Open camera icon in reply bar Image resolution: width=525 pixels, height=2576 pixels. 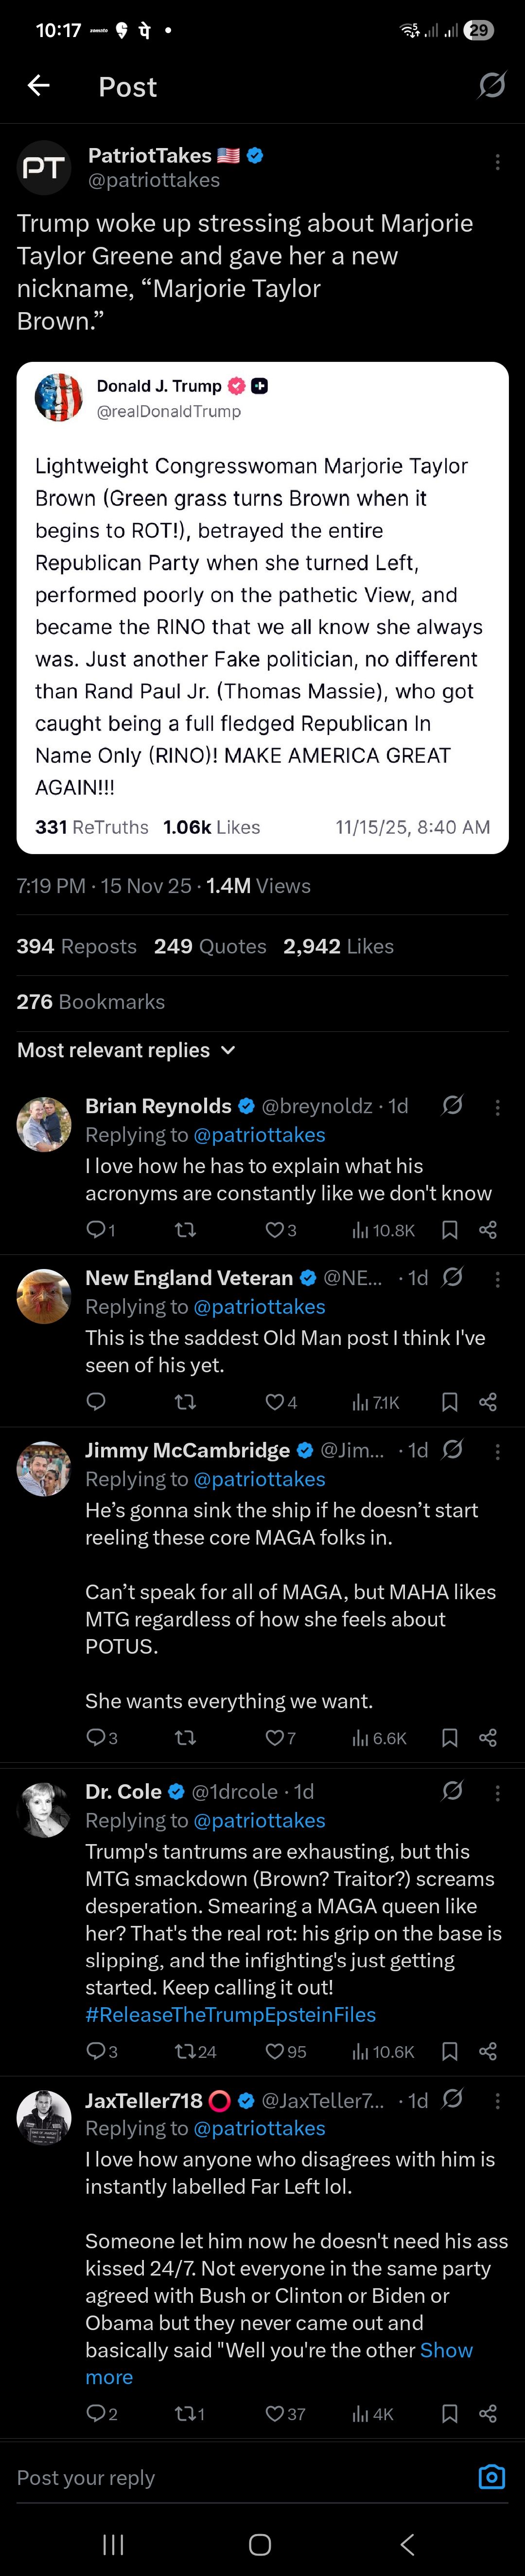(491, 2477)
